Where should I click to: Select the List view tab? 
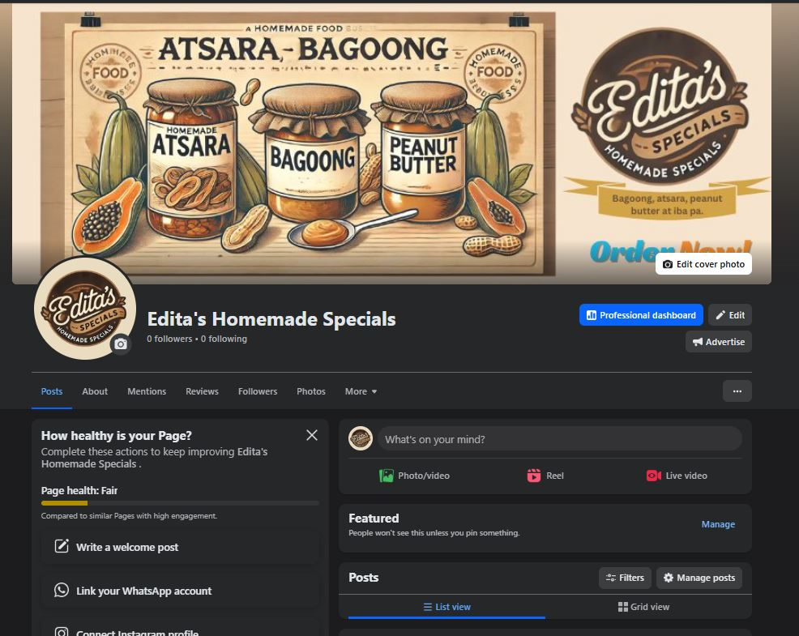[x=446, y=607]
